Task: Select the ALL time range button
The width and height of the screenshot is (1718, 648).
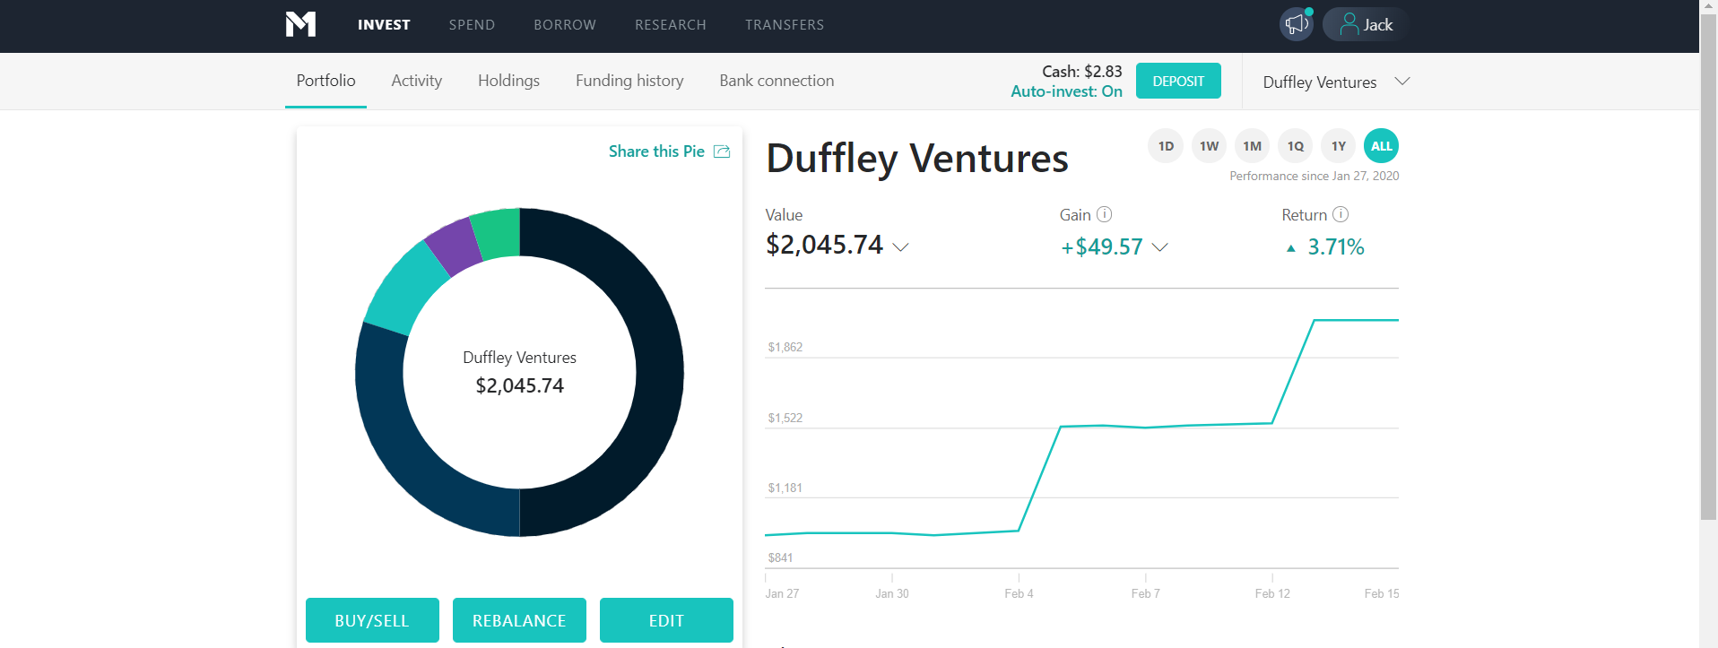Action: (1382, 146)
